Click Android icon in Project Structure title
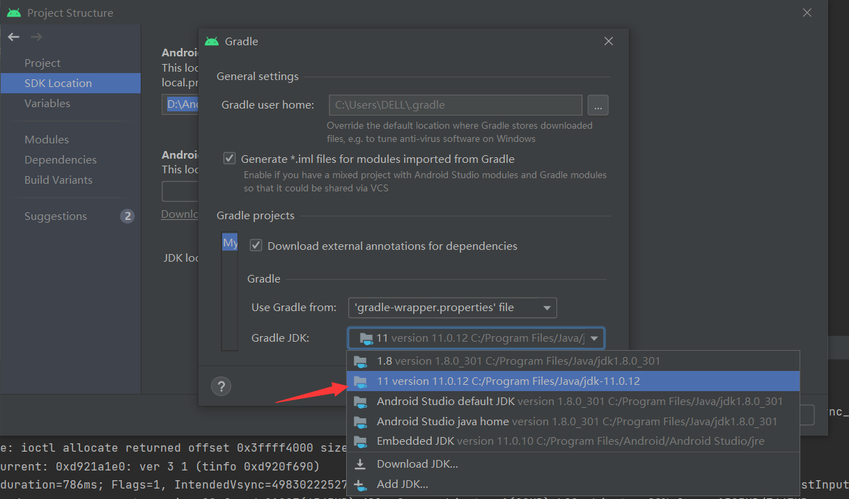This screenshot has width=849, height=499. tap(14, 13)
